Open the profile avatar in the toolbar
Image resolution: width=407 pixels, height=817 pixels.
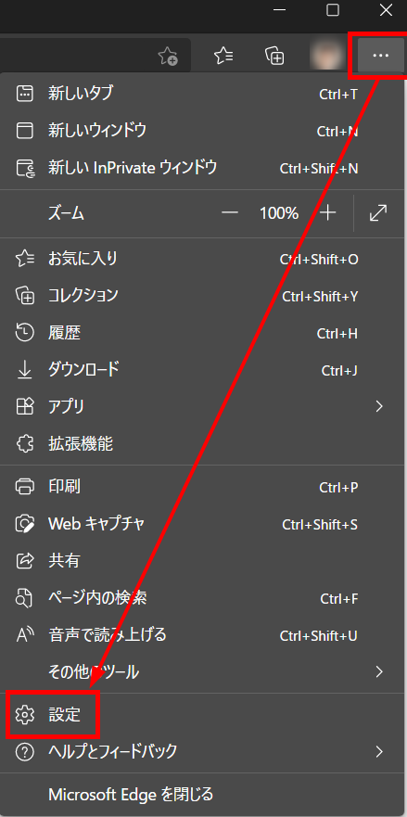tap(328, 56)
